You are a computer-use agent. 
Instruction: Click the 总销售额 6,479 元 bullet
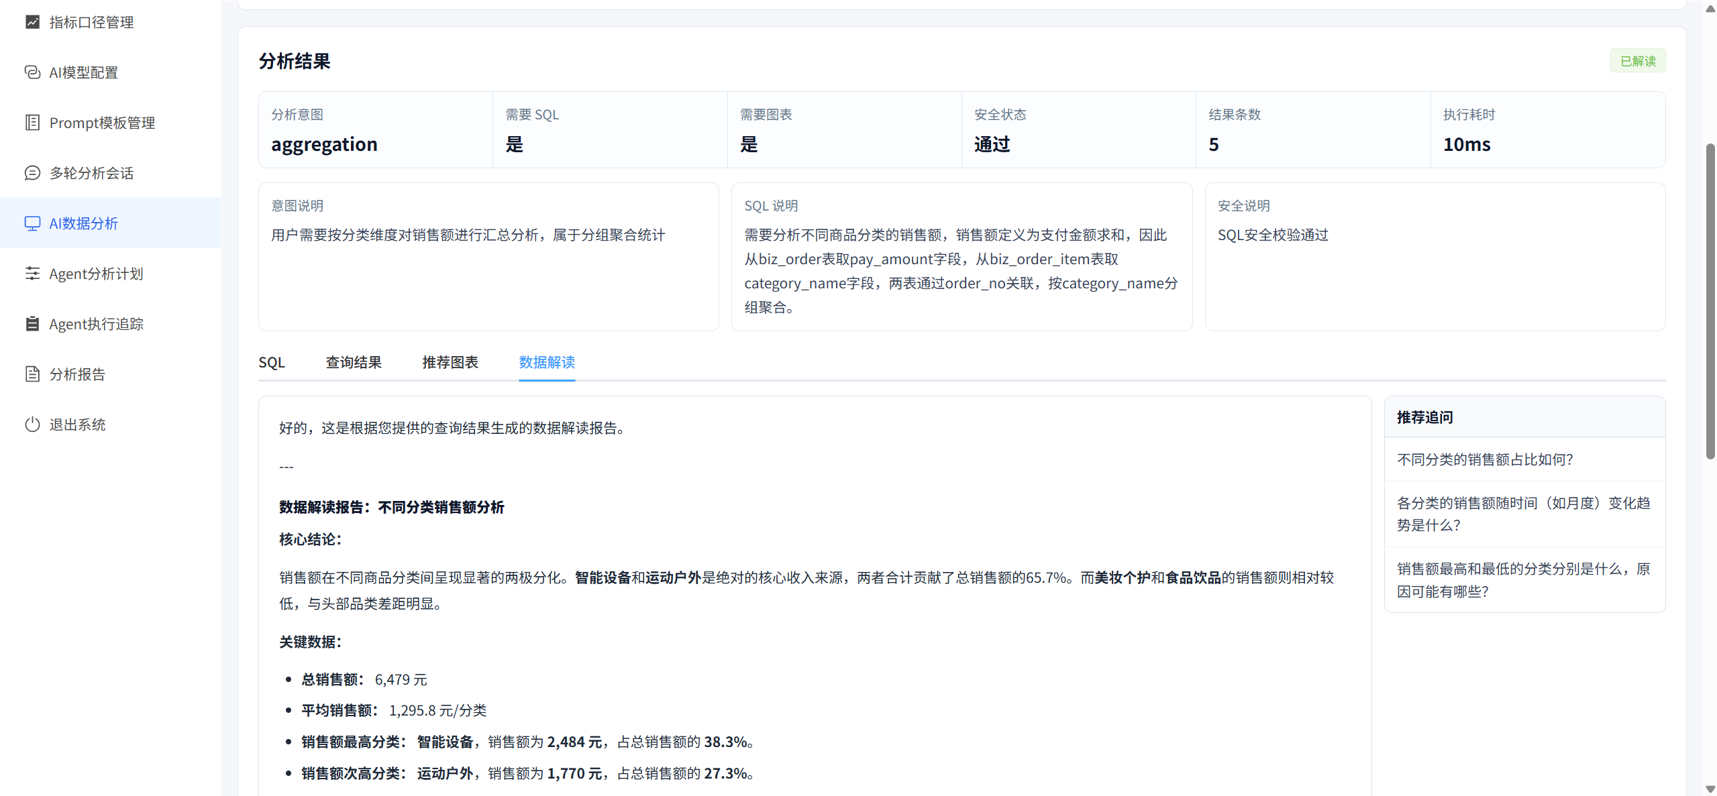[x=364, y=679]
